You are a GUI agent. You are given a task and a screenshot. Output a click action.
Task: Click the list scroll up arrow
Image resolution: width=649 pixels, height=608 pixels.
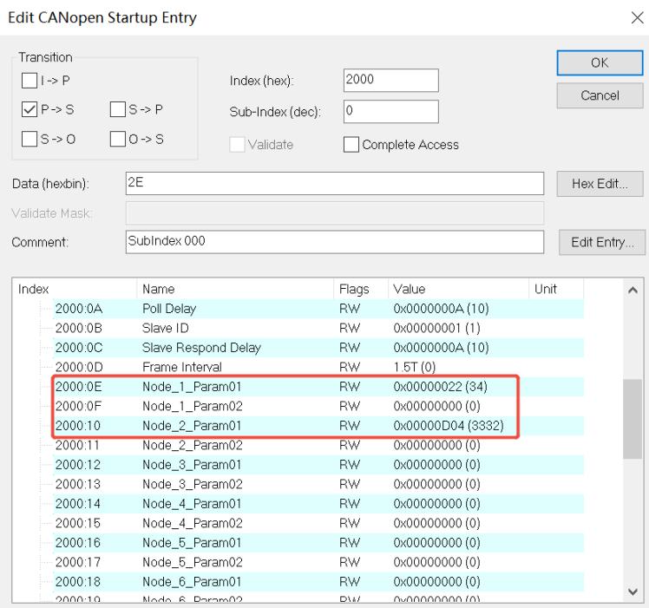pyautogui.click(x=633, y=291)
